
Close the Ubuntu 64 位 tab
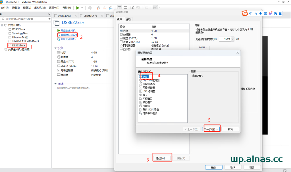pos(102,16)
